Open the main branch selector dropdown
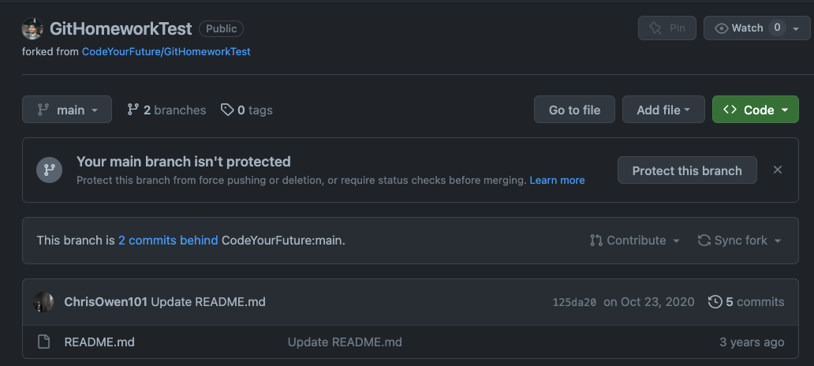 pyautogui.click(x=67, y=110)
